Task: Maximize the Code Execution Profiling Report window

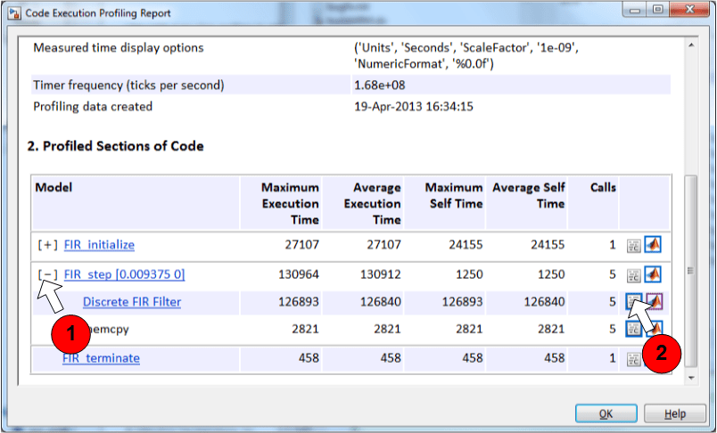Action: [x=657, y=9]
